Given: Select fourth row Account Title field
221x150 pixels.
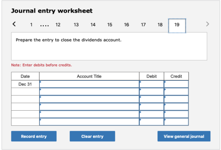Looking at the screenshot, I should (89, 107).
